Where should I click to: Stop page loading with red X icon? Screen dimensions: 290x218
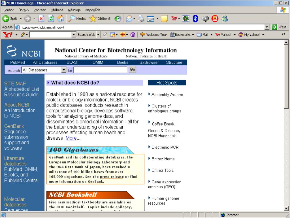pyautogui.click(x=41, y=18)
